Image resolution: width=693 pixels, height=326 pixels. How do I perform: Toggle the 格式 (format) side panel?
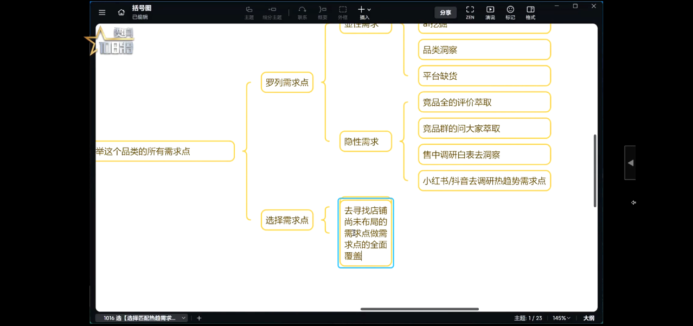click(x=530, y=12)
